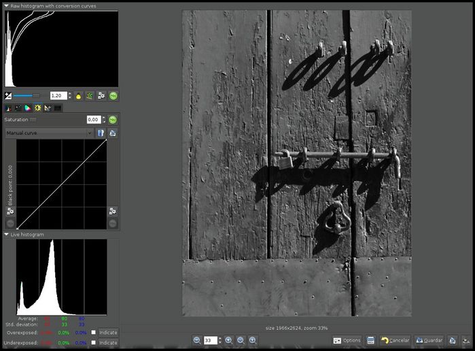Viewport: 475px width, 351px height.
Task: Collapse Raw histogram with conversion curves section
Action: click(x=6, y=5)
